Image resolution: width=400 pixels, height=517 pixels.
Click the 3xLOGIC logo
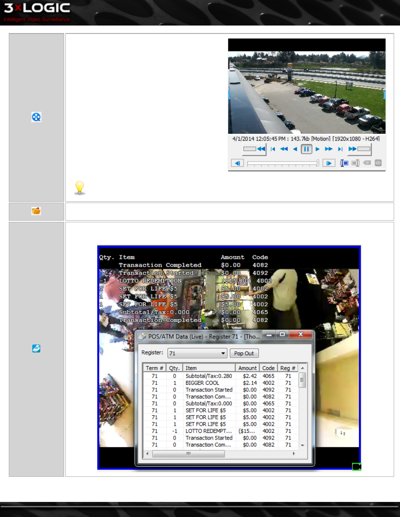pyautogui.click(x=37, y=8)
